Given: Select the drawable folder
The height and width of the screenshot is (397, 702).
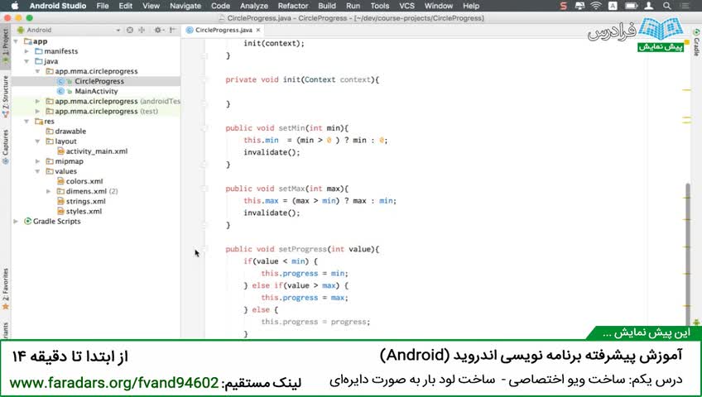Looking at the screenshot, I should (x=70, y=132).
